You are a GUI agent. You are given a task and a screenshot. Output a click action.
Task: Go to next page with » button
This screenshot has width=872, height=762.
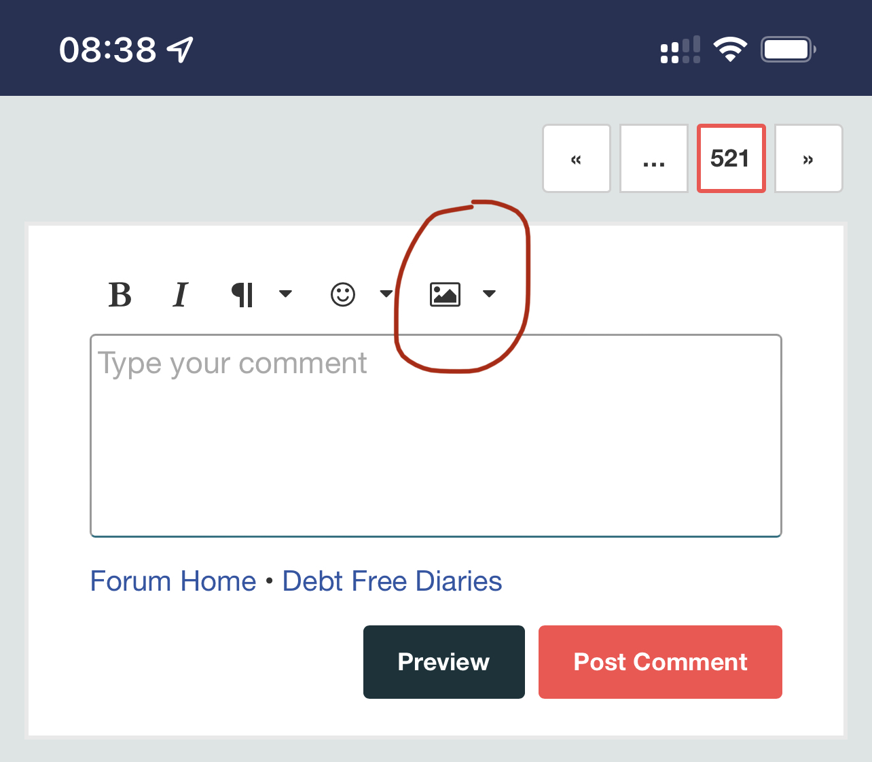tap(808, 158)
